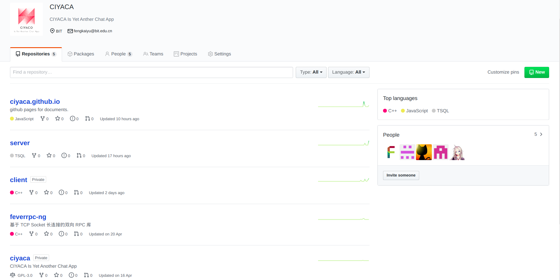Screen dimensions: 560x280
Task: Click the star icon for server repository
Action: 49,155
